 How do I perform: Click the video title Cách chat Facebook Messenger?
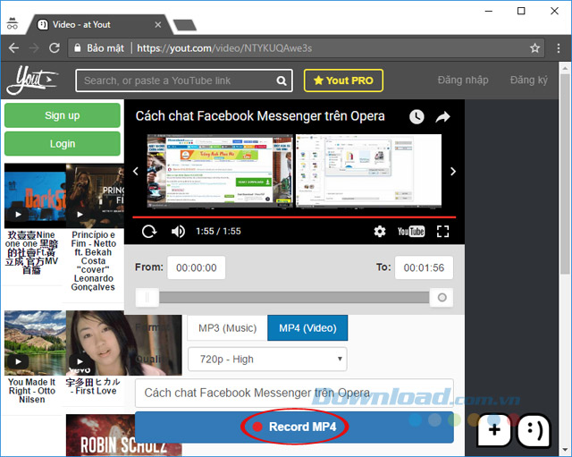tap(260, 116)
